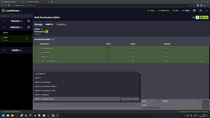Open the GitHub icon link

click(194, 10)
